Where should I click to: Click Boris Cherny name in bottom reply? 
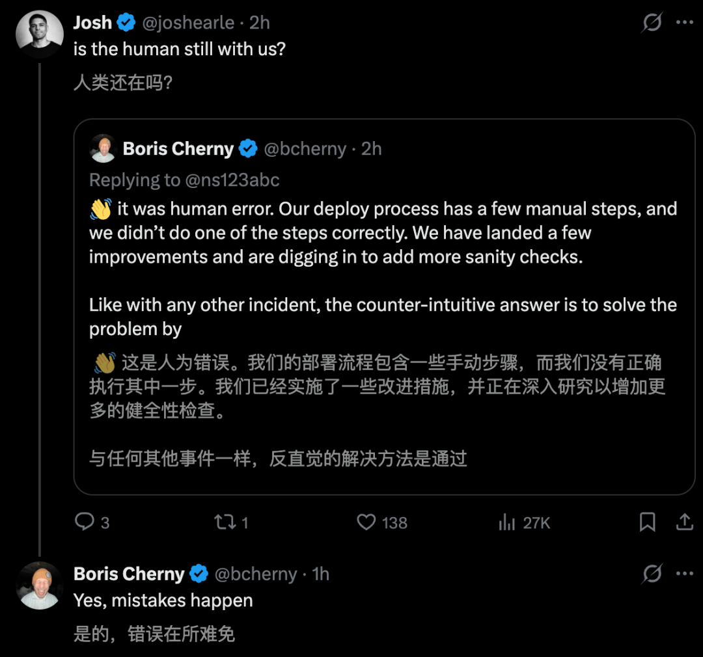tap(129, 574)
